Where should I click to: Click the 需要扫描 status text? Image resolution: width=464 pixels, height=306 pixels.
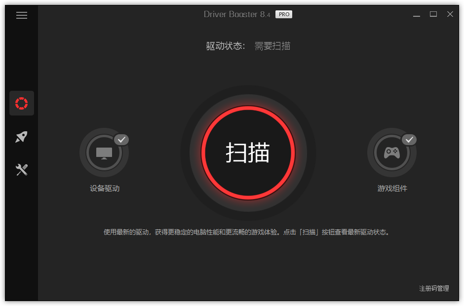point(272,45)
